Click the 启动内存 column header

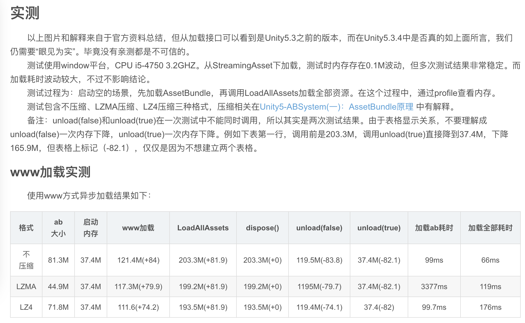point(91,228)
